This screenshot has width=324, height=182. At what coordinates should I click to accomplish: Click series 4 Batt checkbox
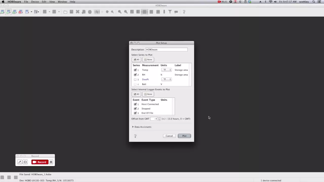(x=135, y=84)
